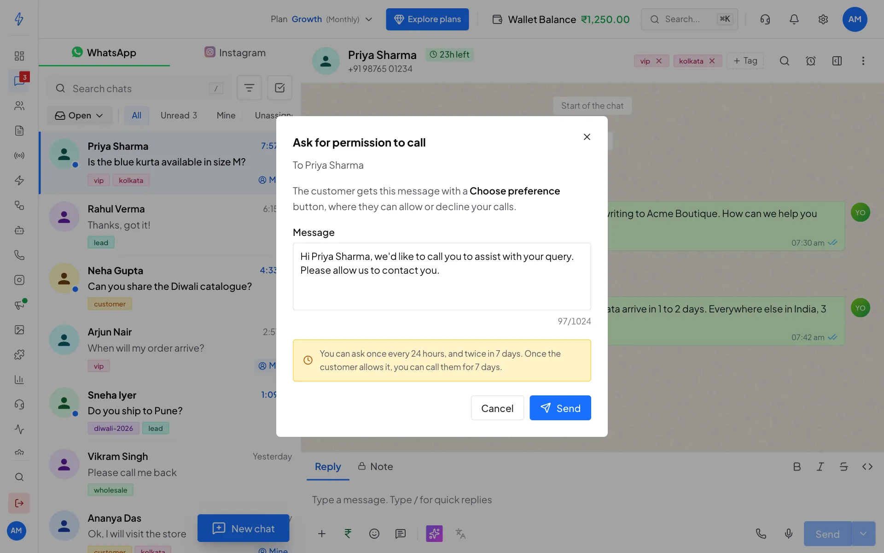Open Neha Gupta conversation
The image size is (884, 553).
click(158, 286)
